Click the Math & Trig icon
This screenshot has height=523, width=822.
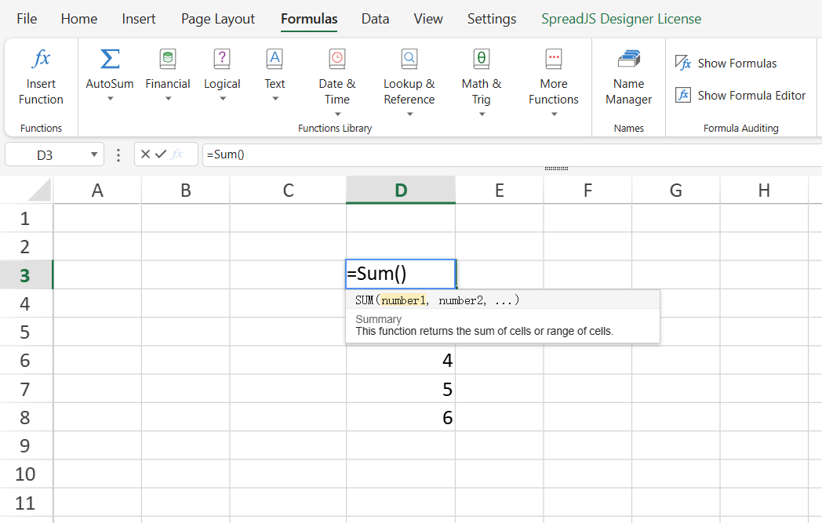pyautogui.click(x=482, y=59)
